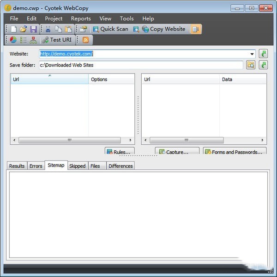Expand the Website address dropdown arrow
Viewport: 277px width, 277px height.
[x=252, y=54]
